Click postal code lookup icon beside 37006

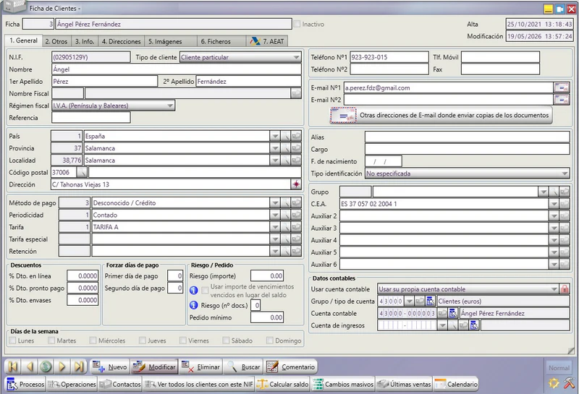point(82,172)
